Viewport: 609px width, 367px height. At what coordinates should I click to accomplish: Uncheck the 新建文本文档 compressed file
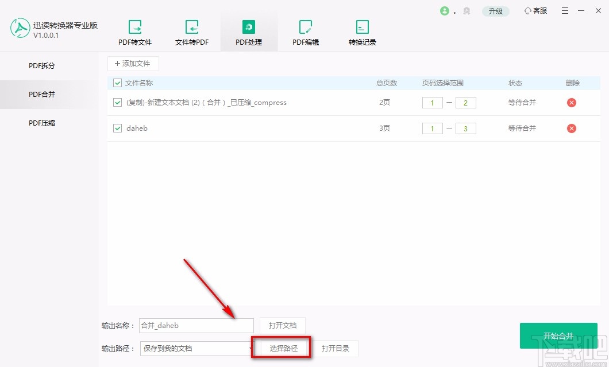point(116,103)
